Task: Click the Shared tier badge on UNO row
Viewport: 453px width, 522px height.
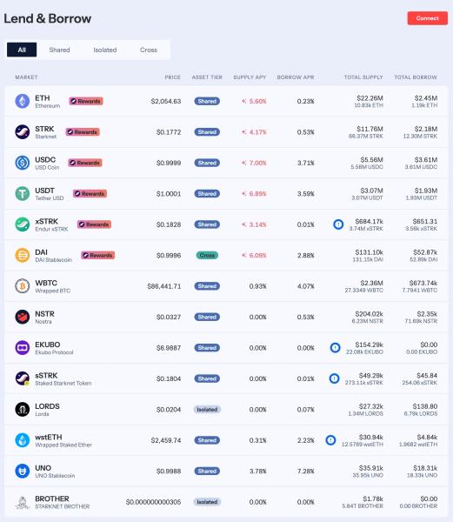Action: pyautogui.click(x=207, y=471)
